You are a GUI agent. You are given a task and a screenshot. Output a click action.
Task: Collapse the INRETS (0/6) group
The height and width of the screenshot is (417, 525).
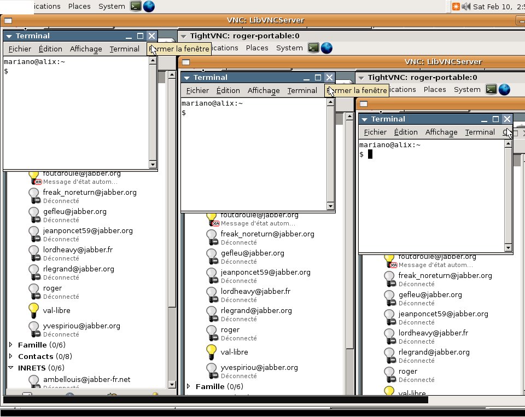[11, 368]
